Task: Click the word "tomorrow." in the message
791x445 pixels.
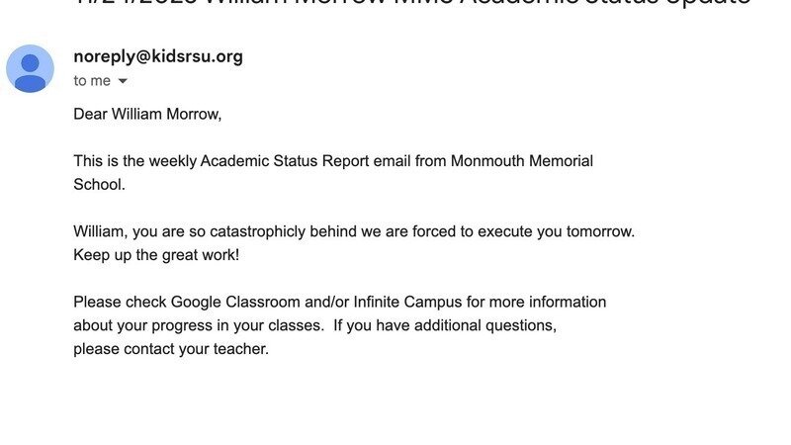Action: pyautogui.click(x=600, y=231)
